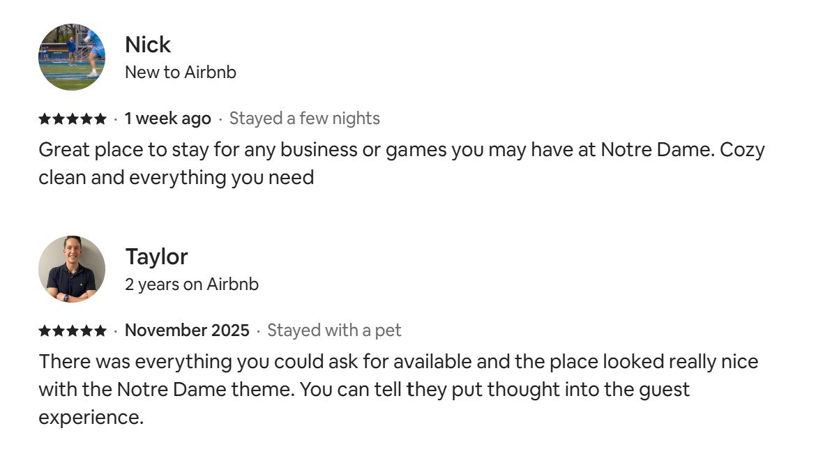Open Taylor's profile photo
This screenshot has width=816, height=456.
pos(72,269)
